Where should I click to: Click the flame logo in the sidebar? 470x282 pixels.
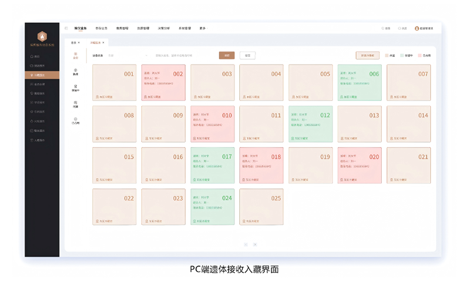[42, 36]
